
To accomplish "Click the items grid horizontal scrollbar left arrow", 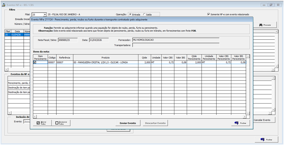I will point(35,116).
